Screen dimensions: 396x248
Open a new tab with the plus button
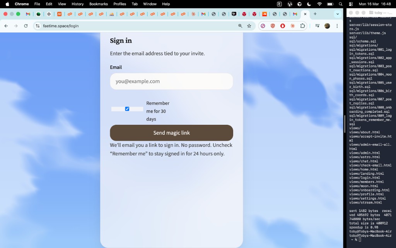(x=315, y=14)
